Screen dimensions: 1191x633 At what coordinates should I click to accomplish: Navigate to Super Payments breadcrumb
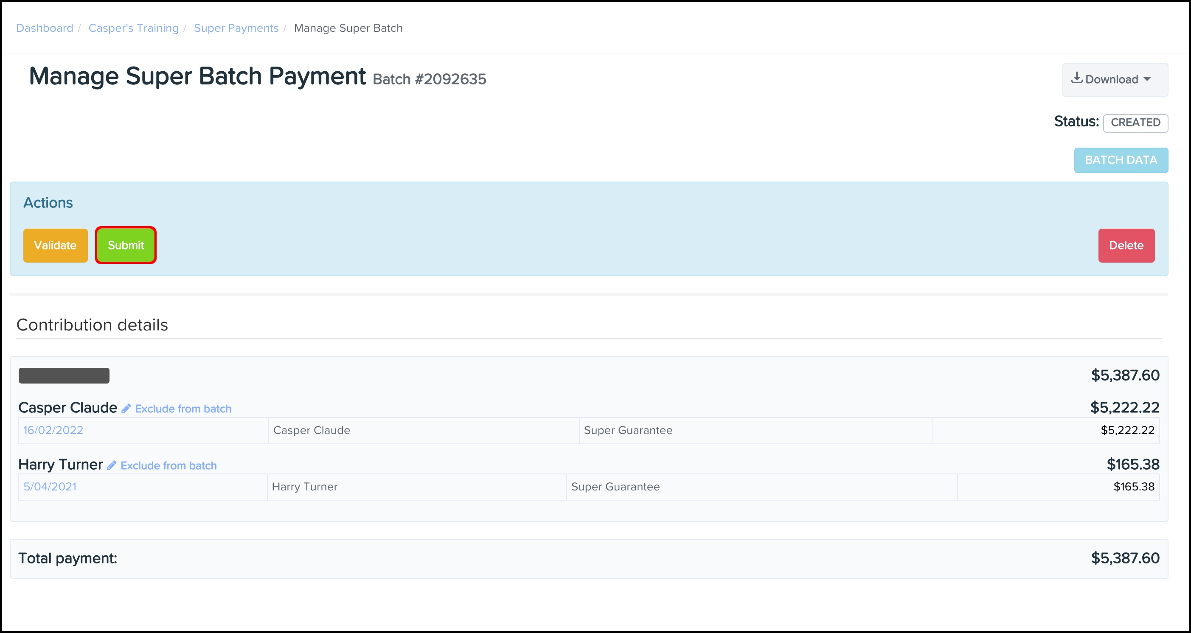(x=236, y=28)
